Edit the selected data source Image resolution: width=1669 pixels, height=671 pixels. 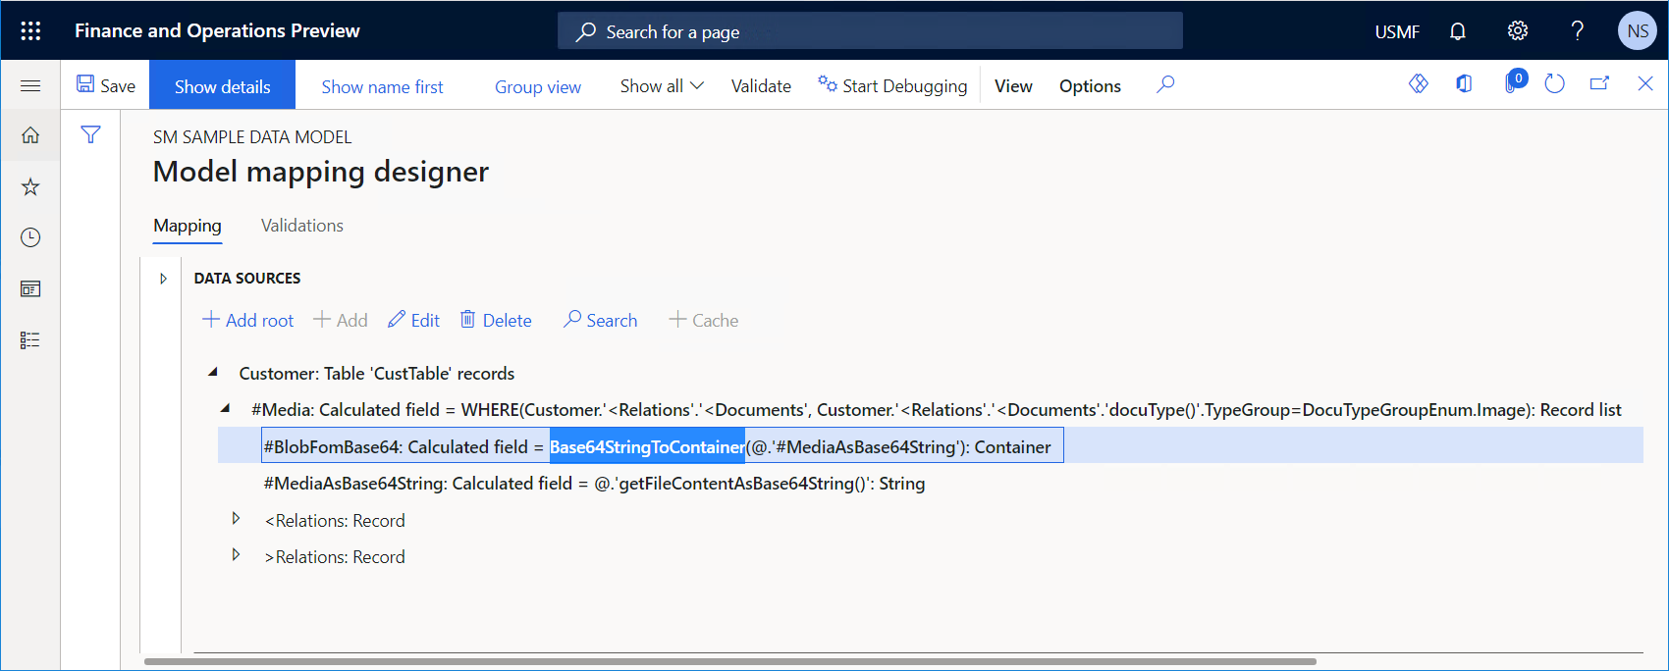tap(413, 320)
